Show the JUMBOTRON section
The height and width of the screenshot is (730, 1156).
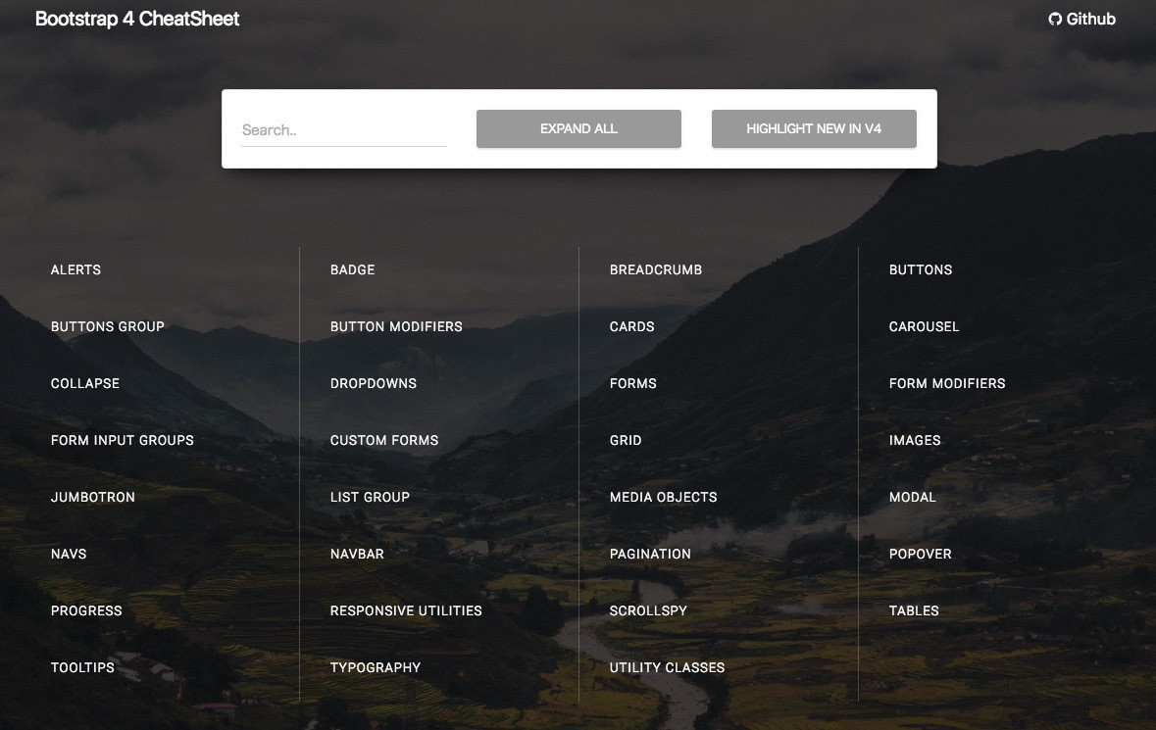[x=93, y=497]
